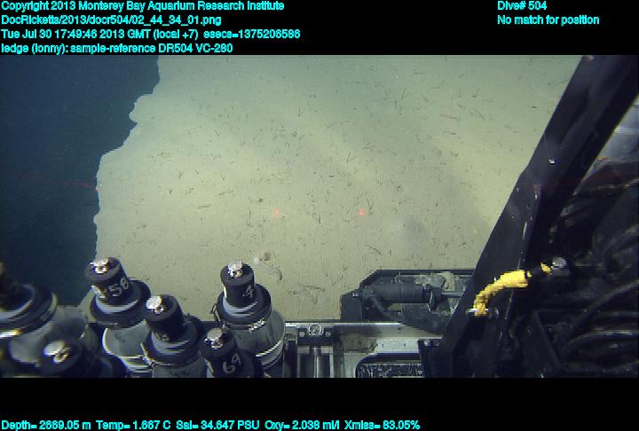
Task: Select the DocRicketts file path text
Action: pyautogui.click(x=111, y=20)
